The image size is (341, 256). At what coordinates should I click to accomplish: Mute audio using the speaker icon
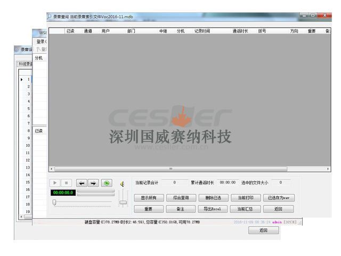[x=122, y=184]
